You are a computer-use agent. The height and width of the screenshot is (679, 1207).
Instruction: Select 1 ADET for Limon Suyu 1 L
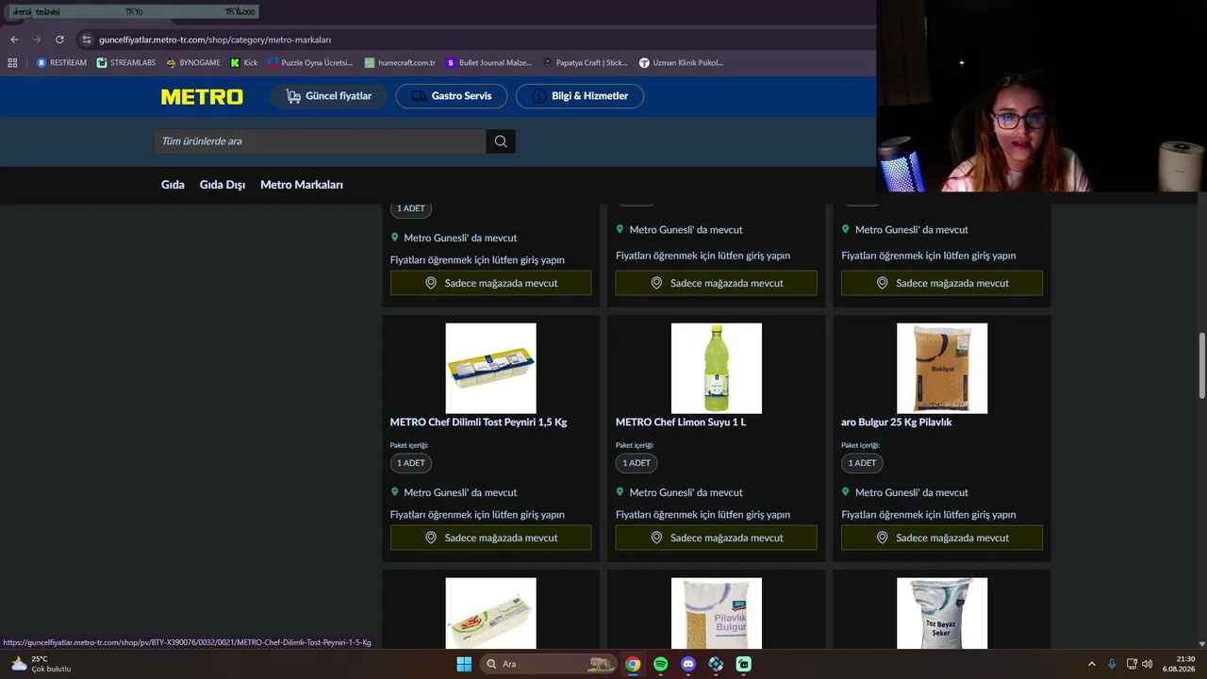click(x=637, y=463)
